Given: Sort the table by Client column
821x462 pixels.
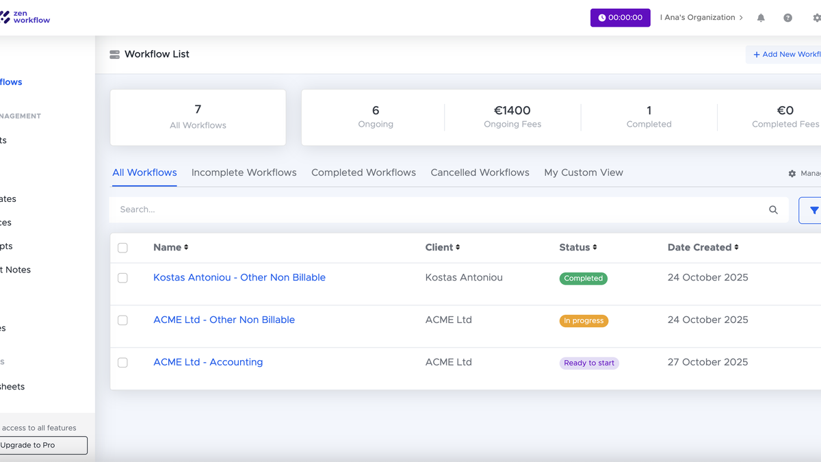Looking at the screenshot, I should tap(443, 247).
